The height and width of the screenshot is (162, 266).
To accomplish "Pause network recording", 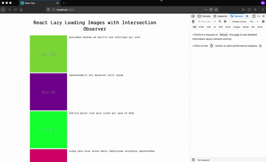I will (215, 22).
